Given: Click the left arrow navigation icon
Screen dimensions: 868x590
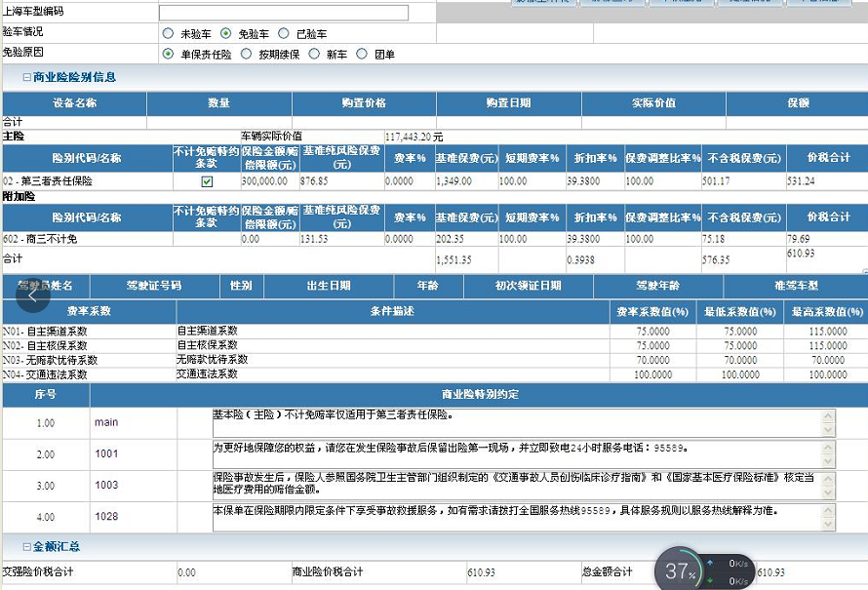Looking at the screenshot, I should [x=32, y=295].
